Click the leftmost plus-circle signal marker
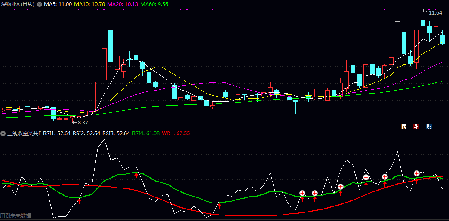Screen dimensions: 449x221 click(x=302, y=193)
